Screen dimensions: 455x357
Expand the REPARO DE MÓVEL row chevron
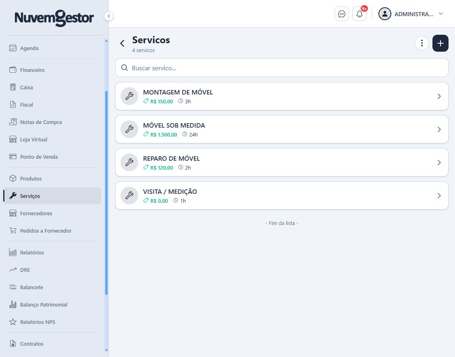tap(439, 162)
